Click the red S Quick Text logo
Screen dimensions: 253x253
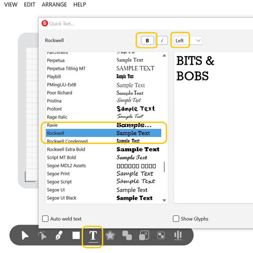(45, 23)
